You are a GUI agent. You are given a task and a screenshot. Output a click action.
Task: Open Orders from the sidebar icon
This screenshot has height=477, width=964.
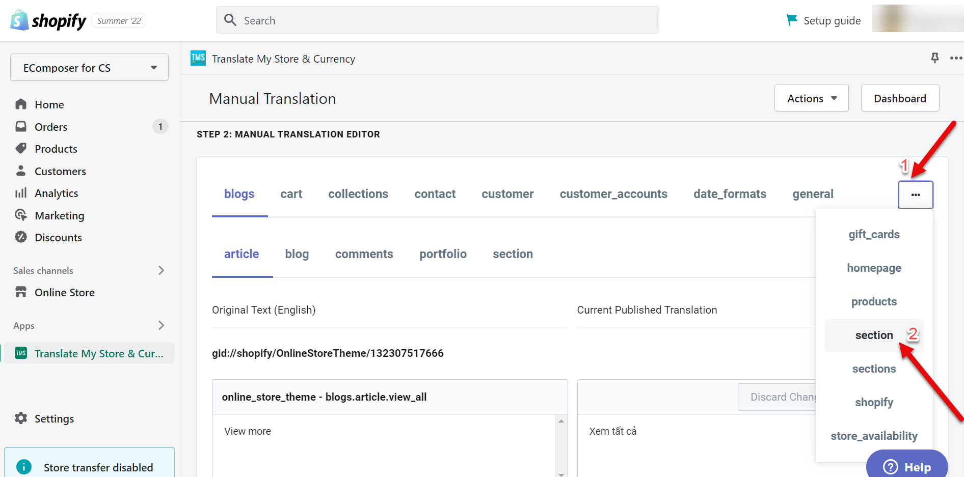pos(21,126)
